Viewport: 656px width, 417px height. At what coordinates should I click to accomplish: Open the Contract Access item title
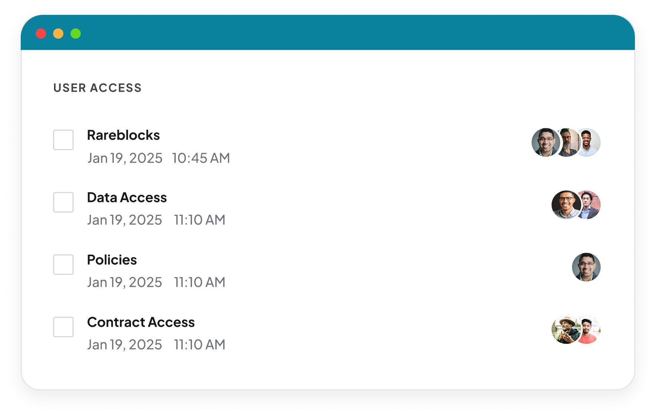141,322
